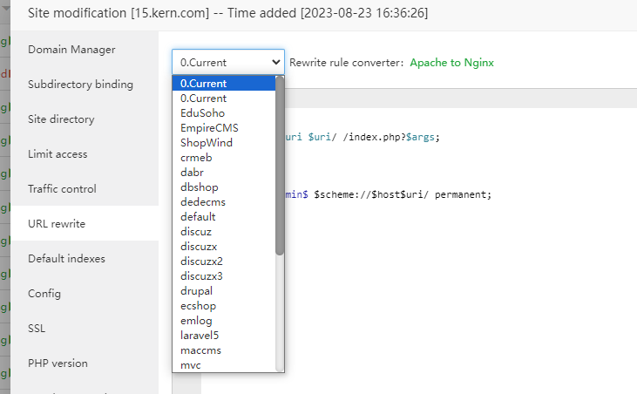Pick ShopWind in the dropdown list
The image size is (637, 394).
pyautogui.click(x=207, y=143)
